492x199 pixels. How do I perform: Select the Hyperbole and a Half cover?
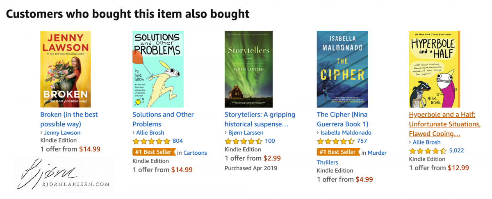click(434, 69)
